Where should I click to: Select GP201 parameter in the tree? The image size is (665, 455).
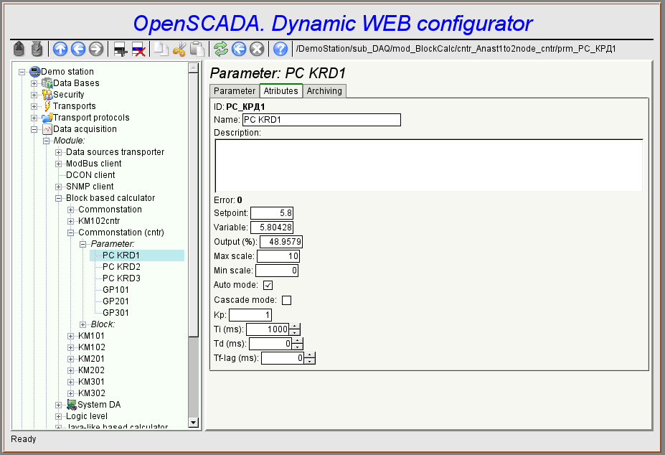[x=115, y=301]
